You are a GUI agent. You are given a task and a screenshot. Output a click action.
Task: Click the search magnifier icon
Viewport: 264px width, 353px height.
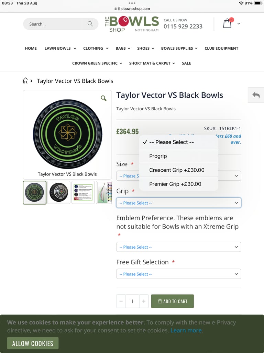coord(90,24)
